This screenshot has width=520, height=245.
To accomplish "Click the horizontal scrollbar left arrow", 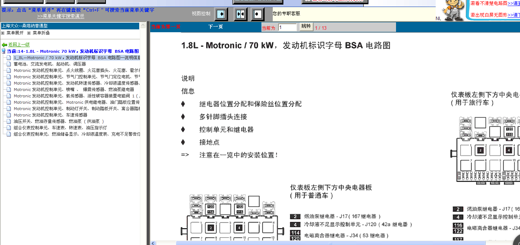I will click(153, 243).
